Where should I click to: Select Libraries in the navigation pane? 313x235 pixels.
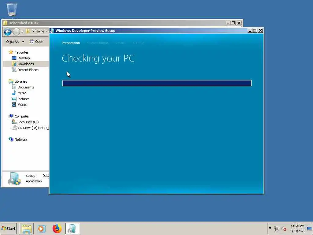(21, 81)
